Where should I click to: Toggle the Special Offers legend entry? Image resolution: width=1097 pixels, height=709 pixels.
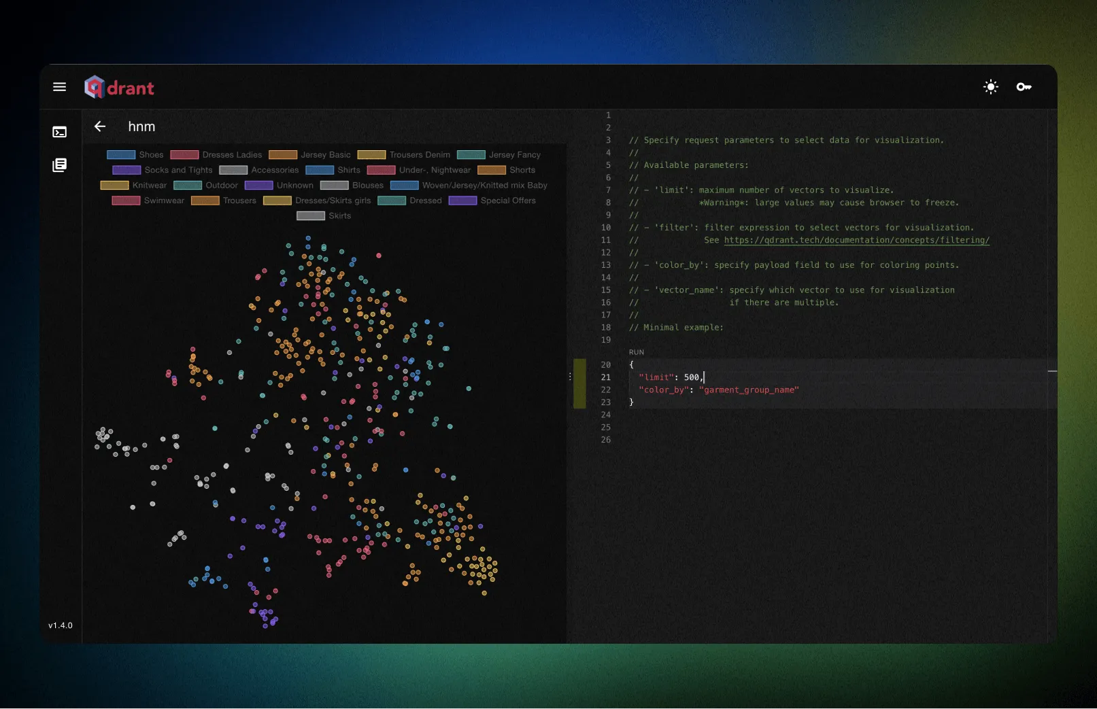tap(492, 201)
